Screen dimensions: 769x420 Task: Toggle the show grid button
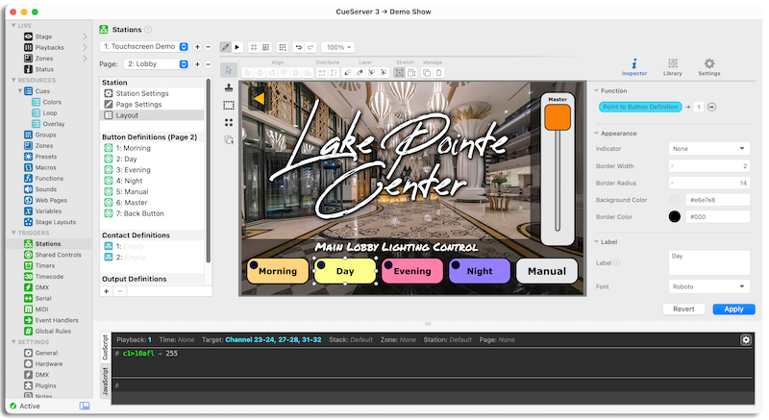click(254, 47)
